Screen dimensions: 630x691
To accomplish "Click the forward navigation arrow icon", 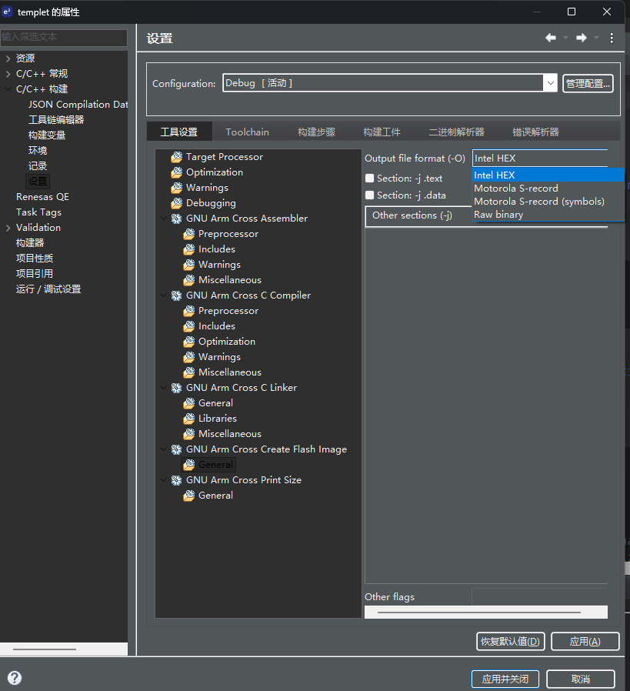I will tap(582, 38).
